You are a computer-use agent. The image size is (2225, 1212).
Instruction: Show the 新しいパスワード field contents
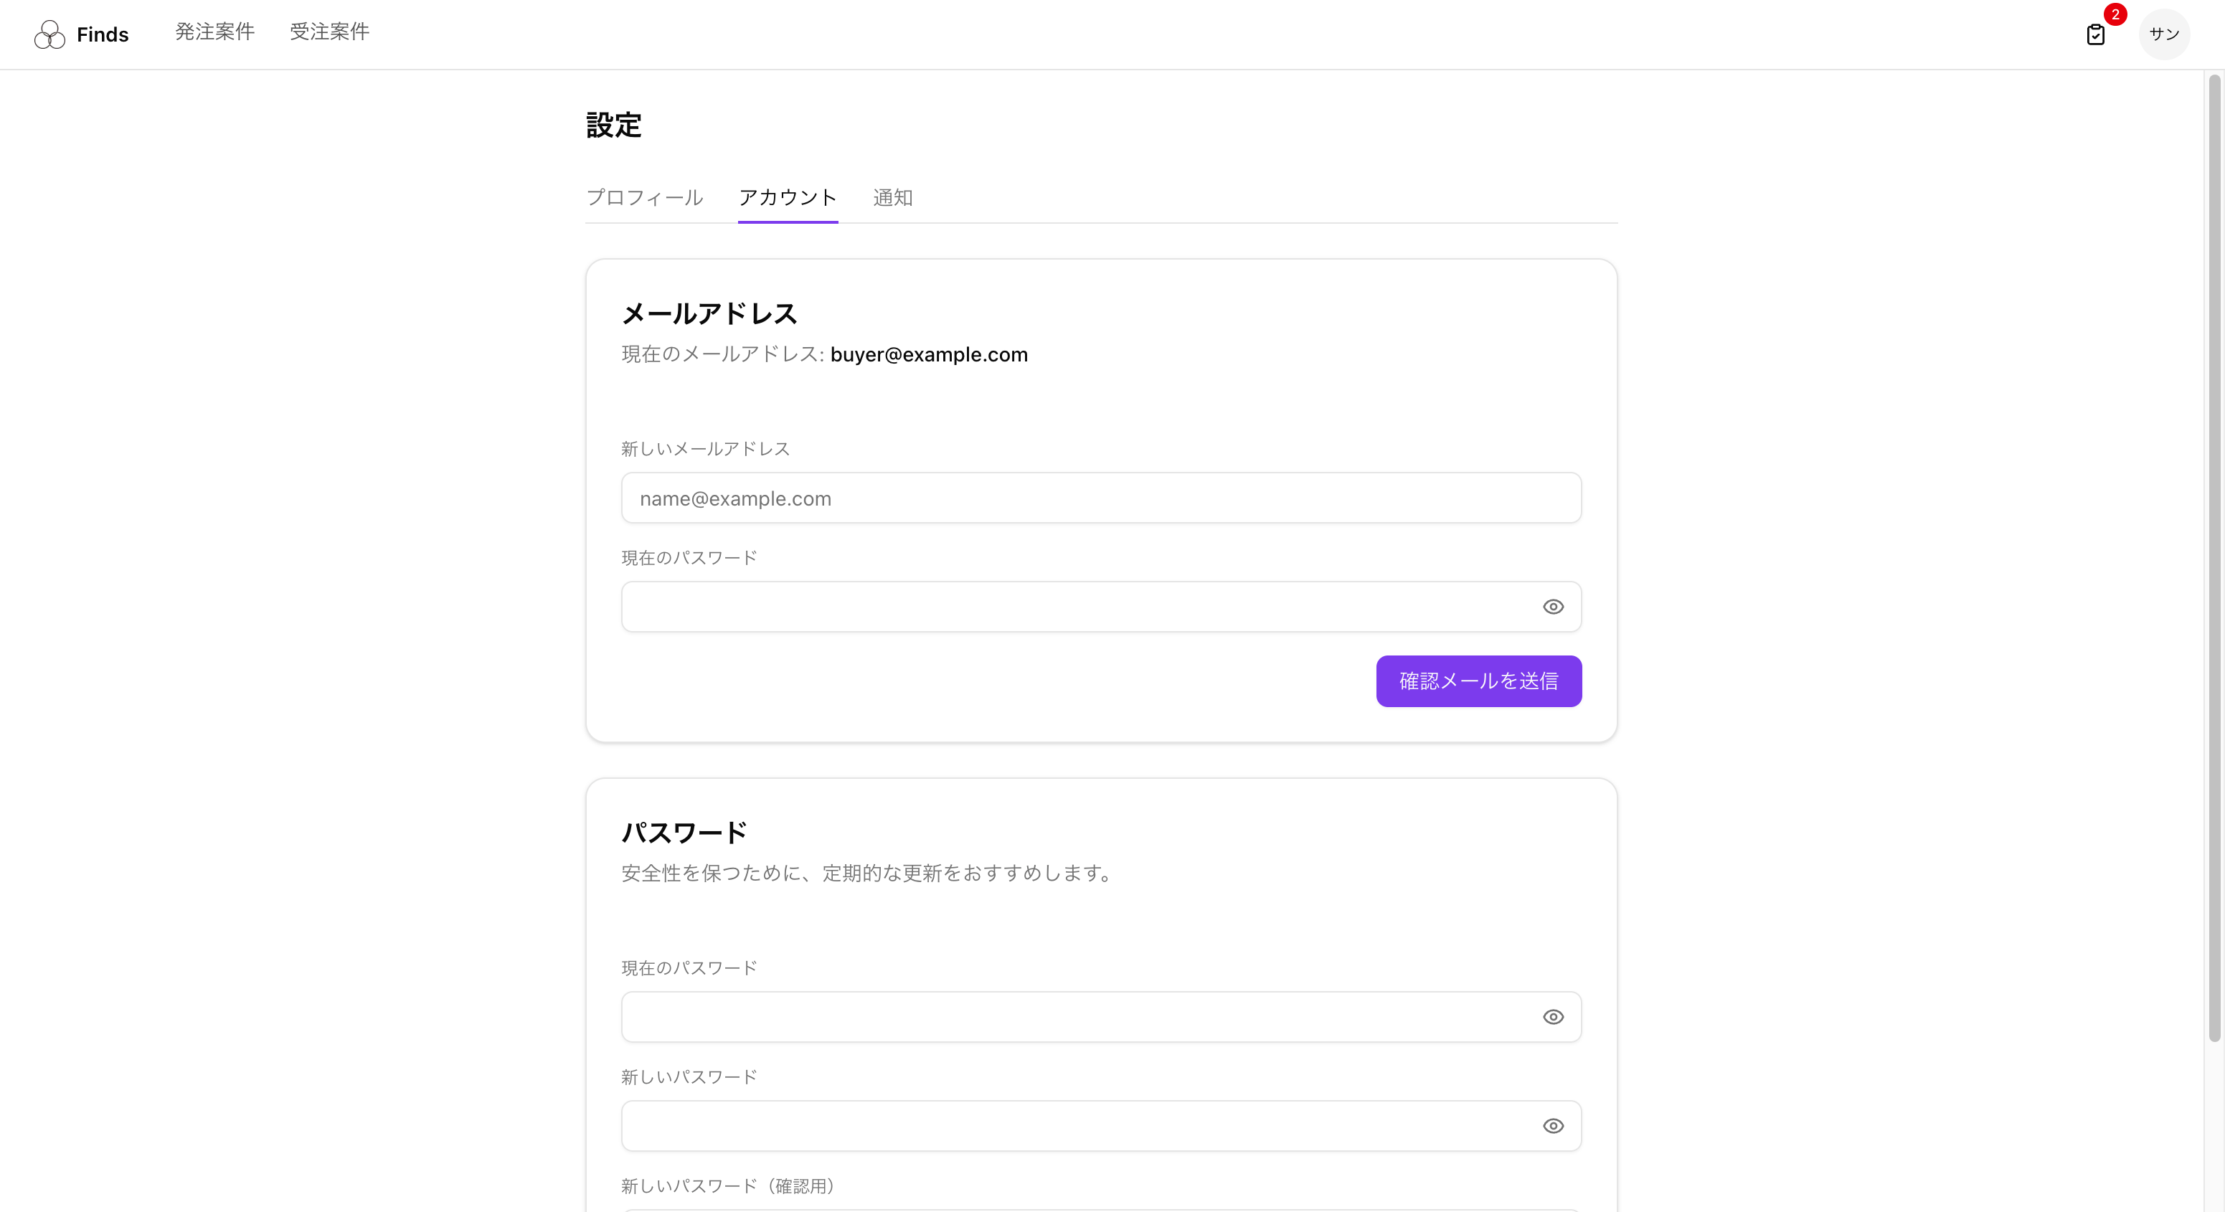pyautogui.click(x=1553, y=1126)
